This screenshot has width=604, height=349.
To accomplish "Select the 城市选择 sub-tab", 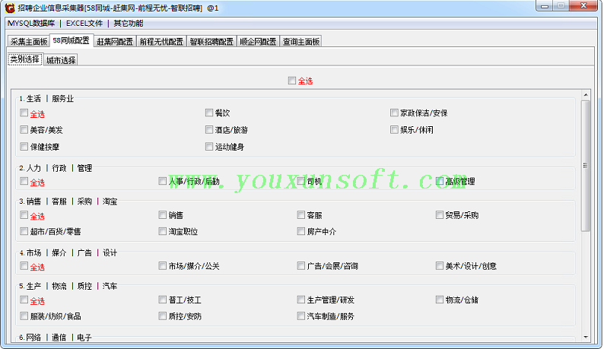I will coord(61,60).
